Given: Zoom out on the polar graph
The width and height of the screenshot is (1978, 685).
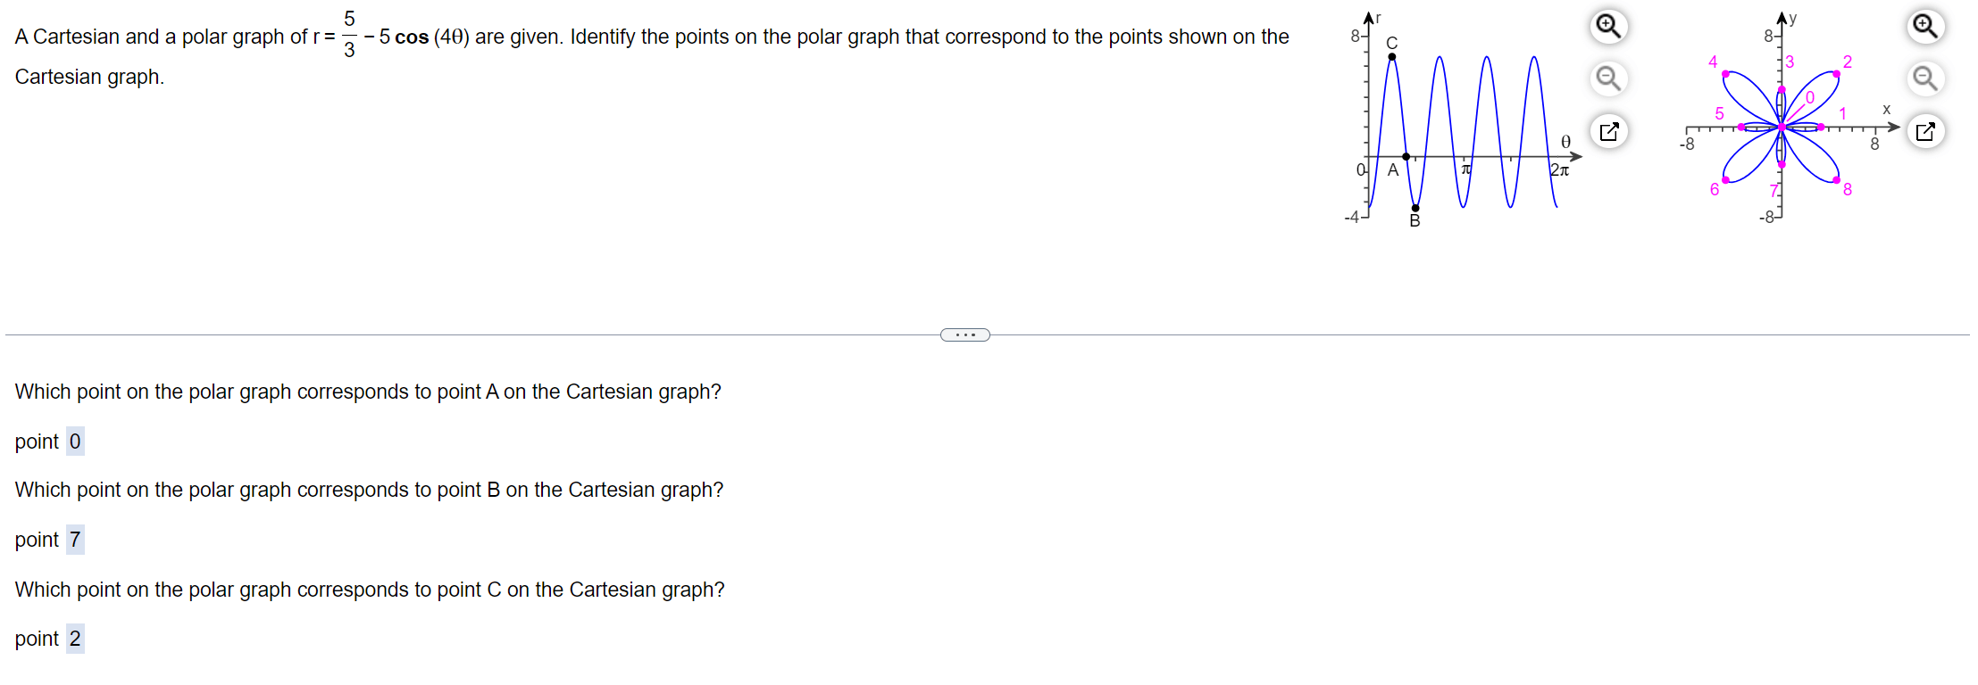Looking at the screenshot, I should [1925, 78].
